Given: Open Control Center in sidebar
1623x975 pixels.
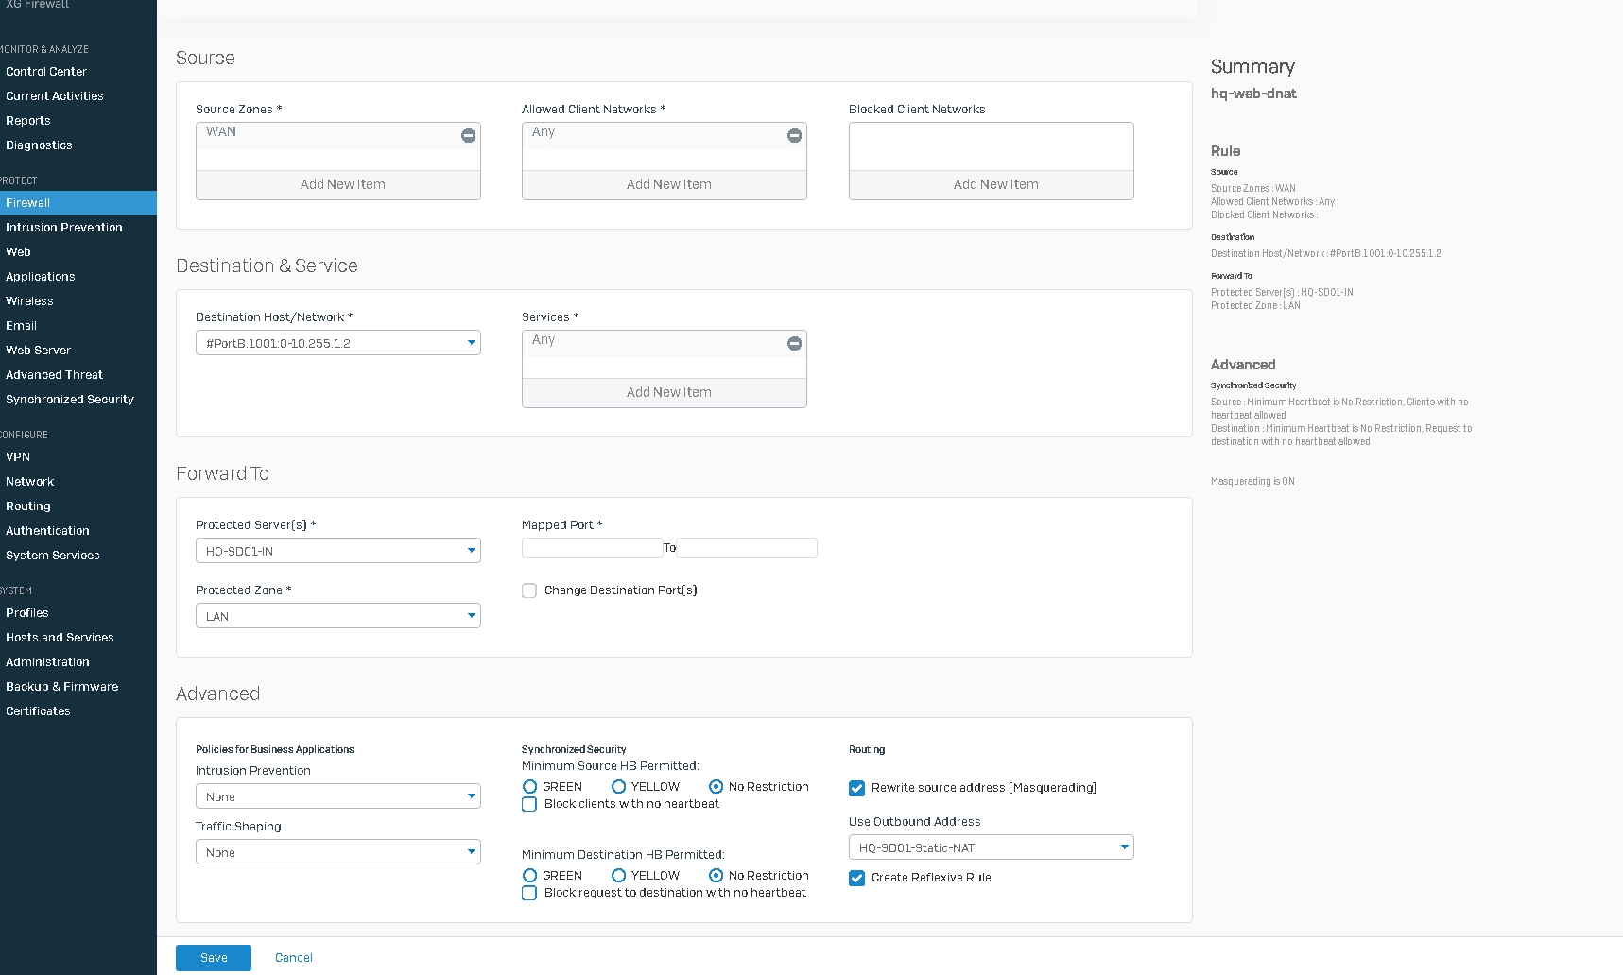Looking at the screenshot, I should [46, 72].
